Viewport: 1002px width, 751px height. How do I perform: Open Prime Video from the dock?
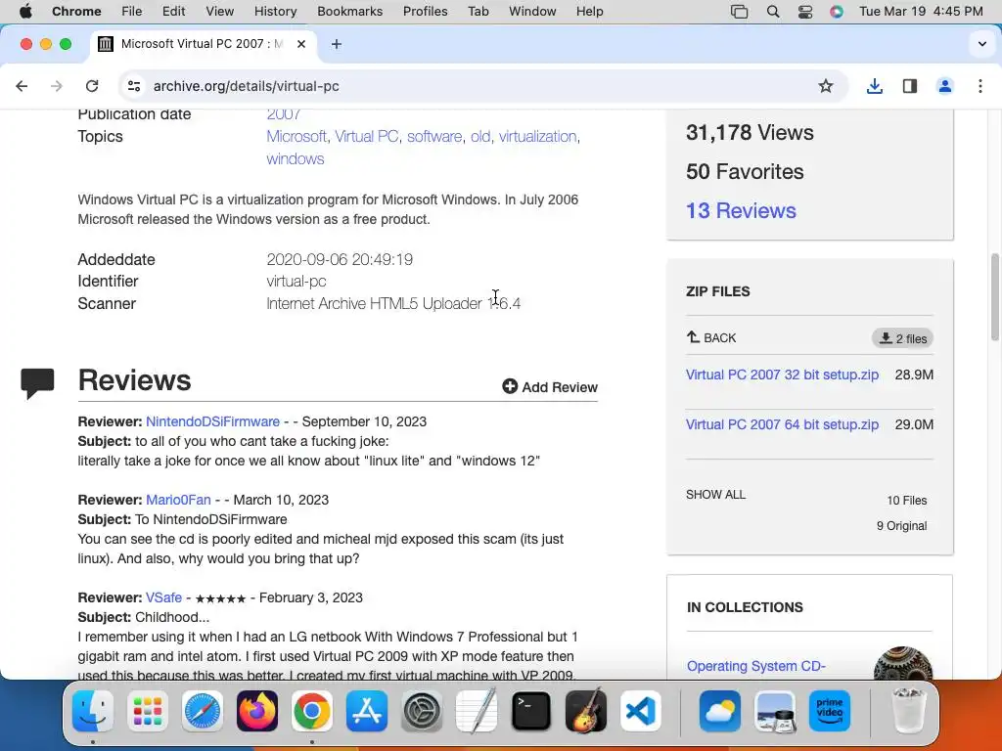tap(830, 711)
